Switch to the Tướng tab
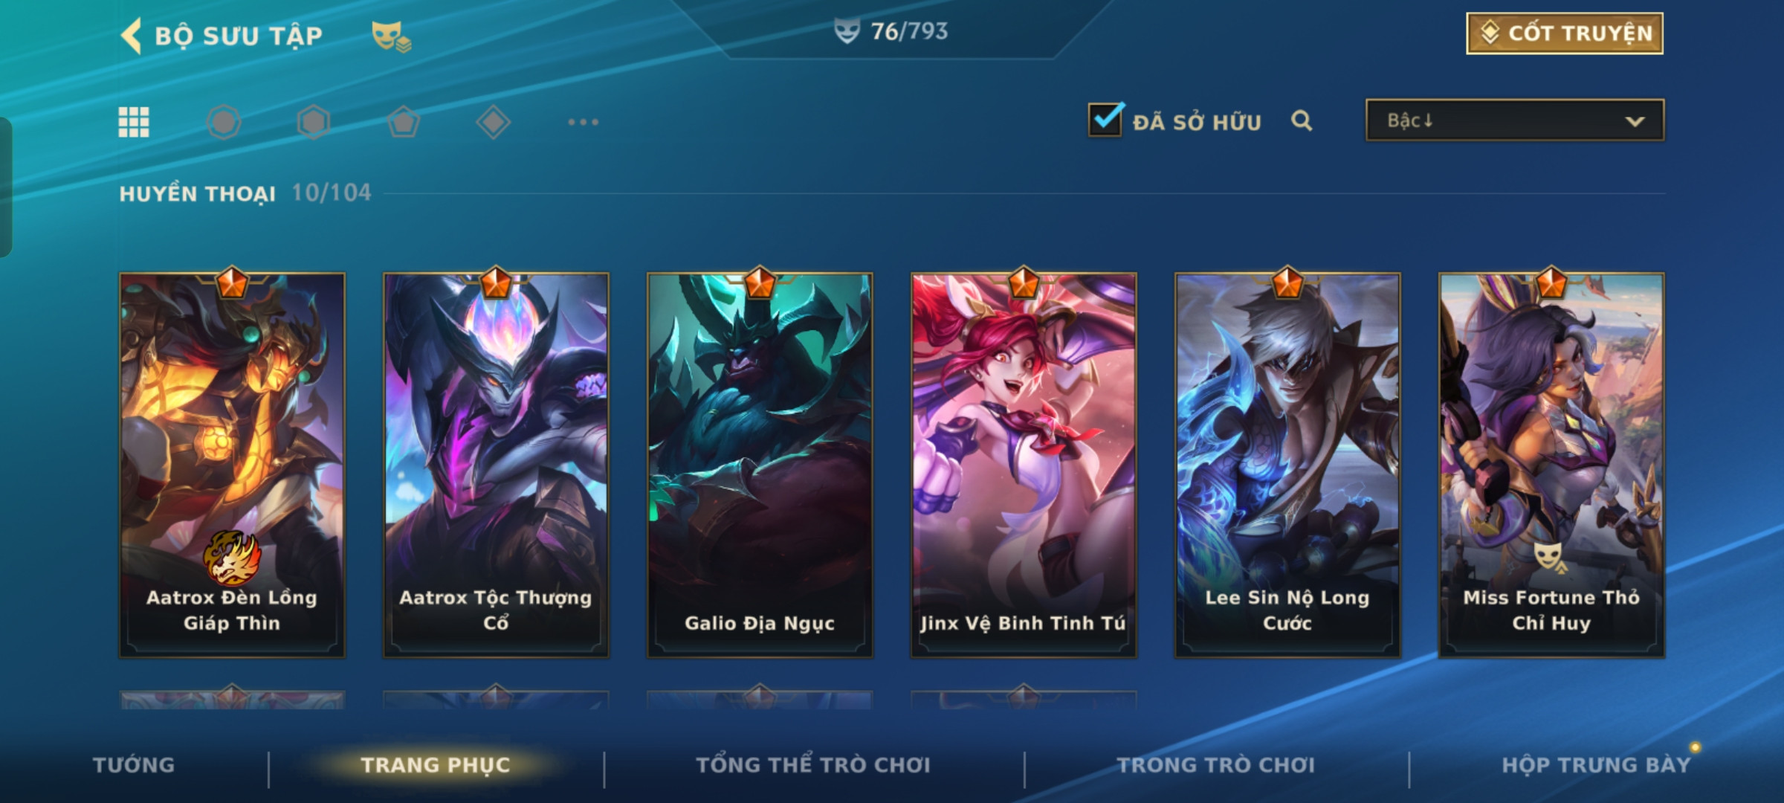This screenshot has height=803, width=1784. (x=134, y=765)
